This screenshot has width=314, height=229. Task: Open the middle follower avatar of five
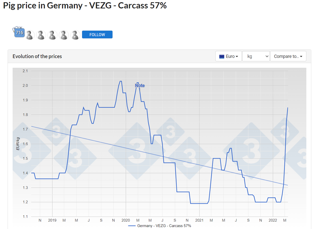click(52, 35)
